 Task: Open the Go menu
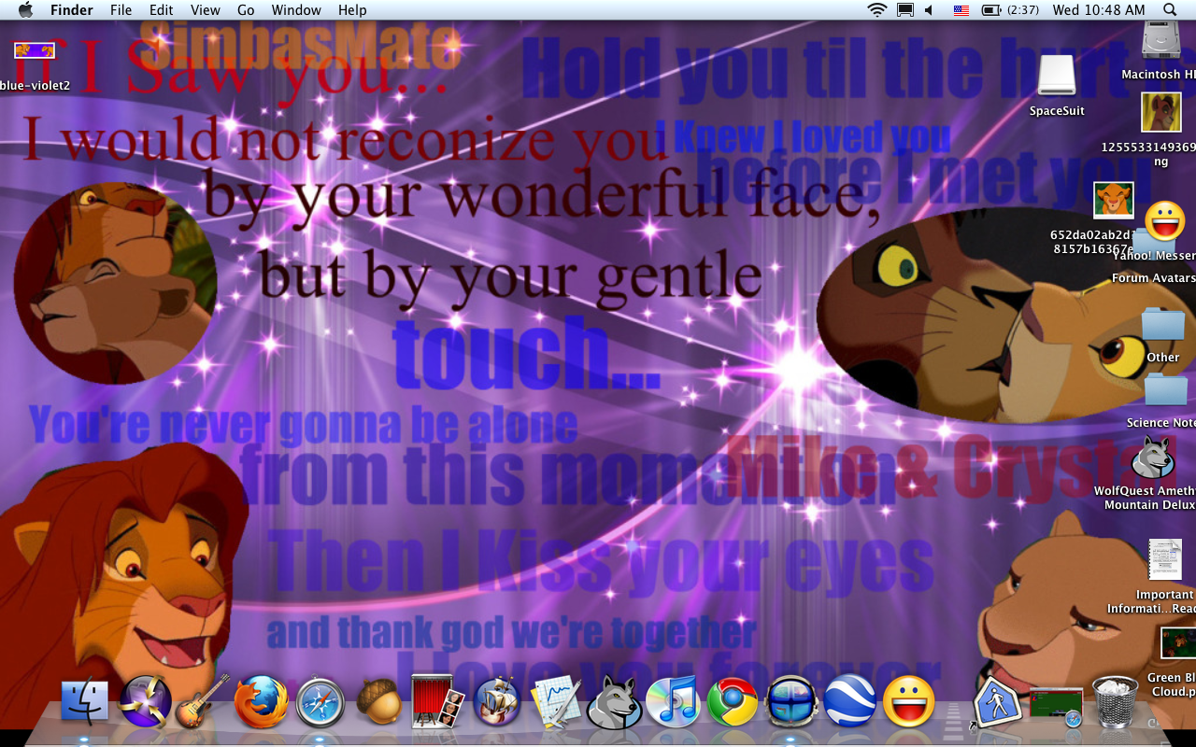tap(246, 10)
